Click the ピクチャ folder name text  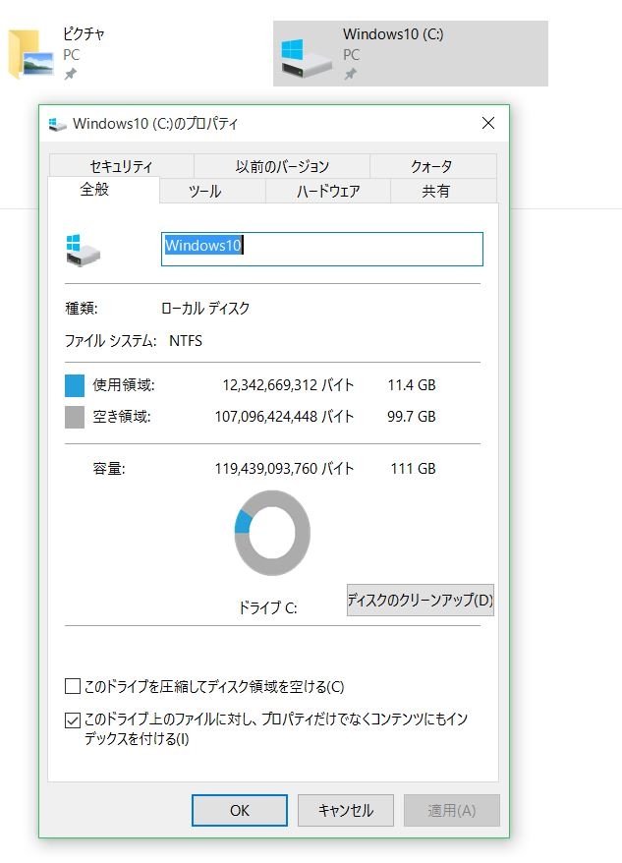[x=84, y=34]
